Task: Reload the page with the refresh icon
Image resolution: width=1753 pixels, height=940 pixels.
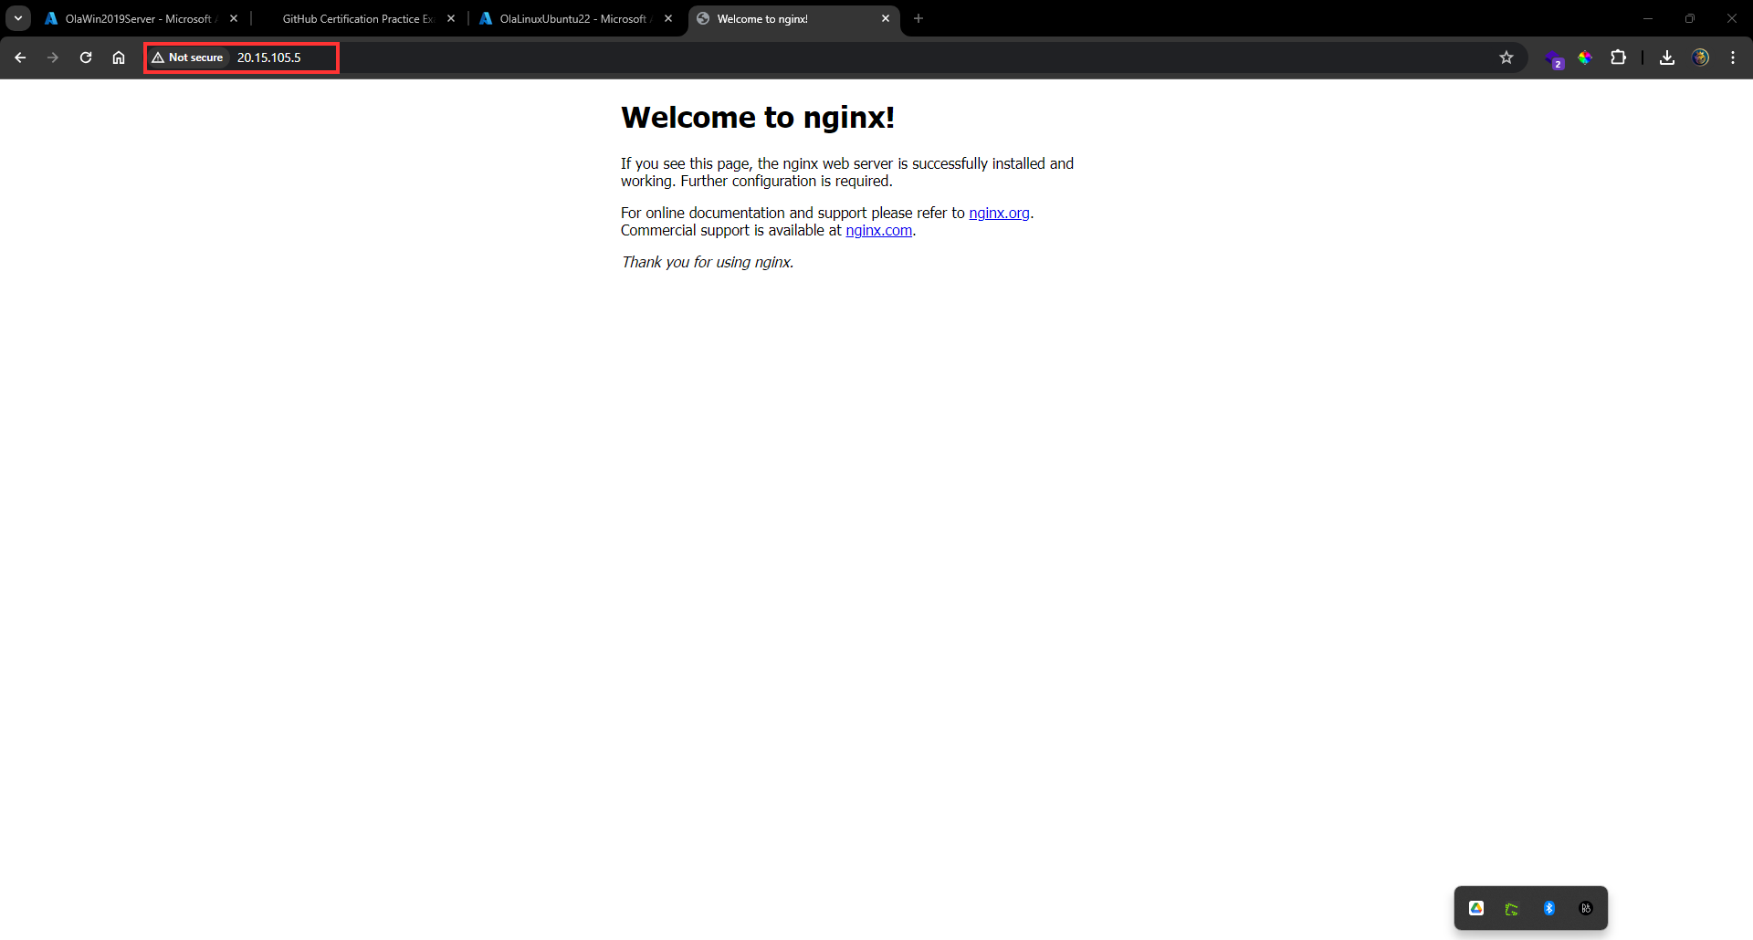Action: pyautogui.click(x=85, y=57)
